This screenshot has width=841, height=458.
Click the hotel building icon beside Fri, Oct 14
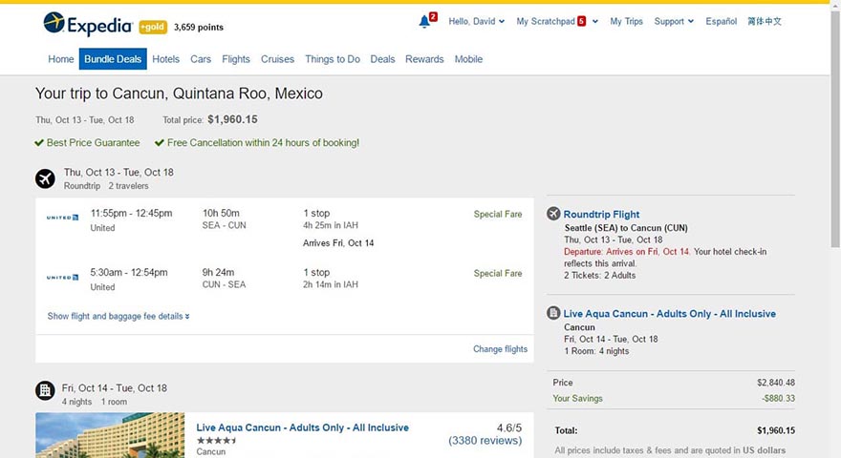(x=45, y=390)
